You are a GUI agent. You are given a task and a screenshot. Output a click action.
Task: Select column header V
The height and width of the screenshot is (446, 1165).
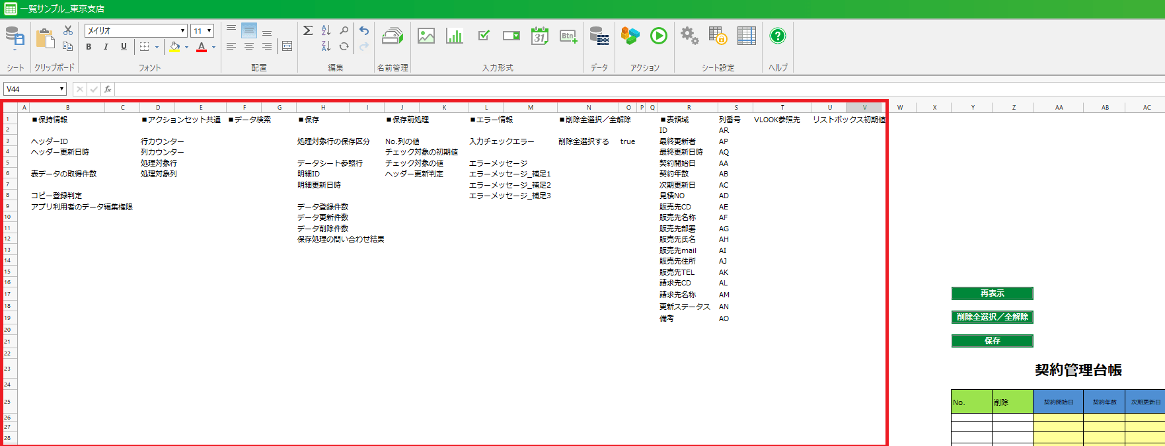(x=864, y=107)
